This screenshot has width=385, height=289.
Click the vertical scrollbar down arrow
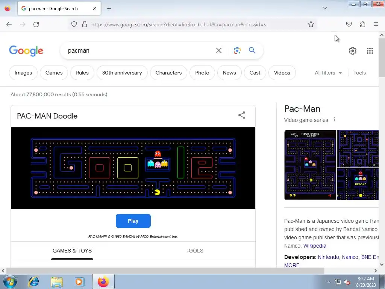382,265
